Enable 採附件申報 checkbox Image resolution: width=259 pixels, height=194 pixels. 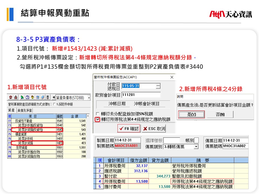click(54, 104)
